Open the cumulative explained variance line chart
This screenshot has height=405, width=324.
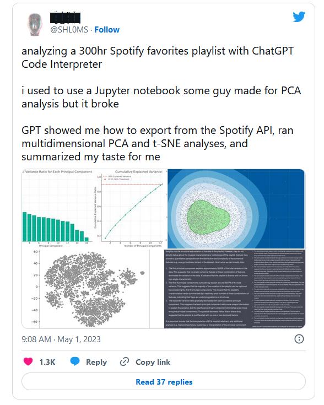pos(130,208)
